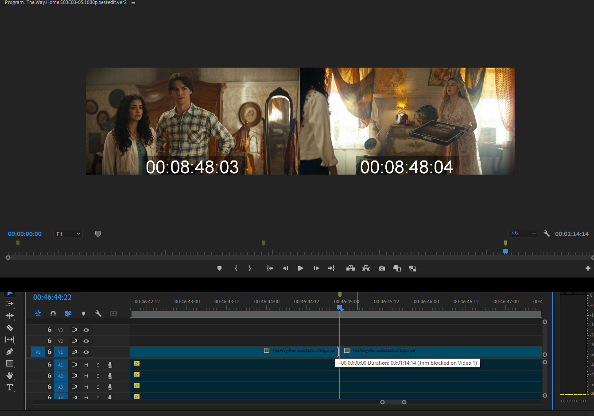Mute audio track A1
The width and height of the screenshot is (594, 416).
(86, 365)
